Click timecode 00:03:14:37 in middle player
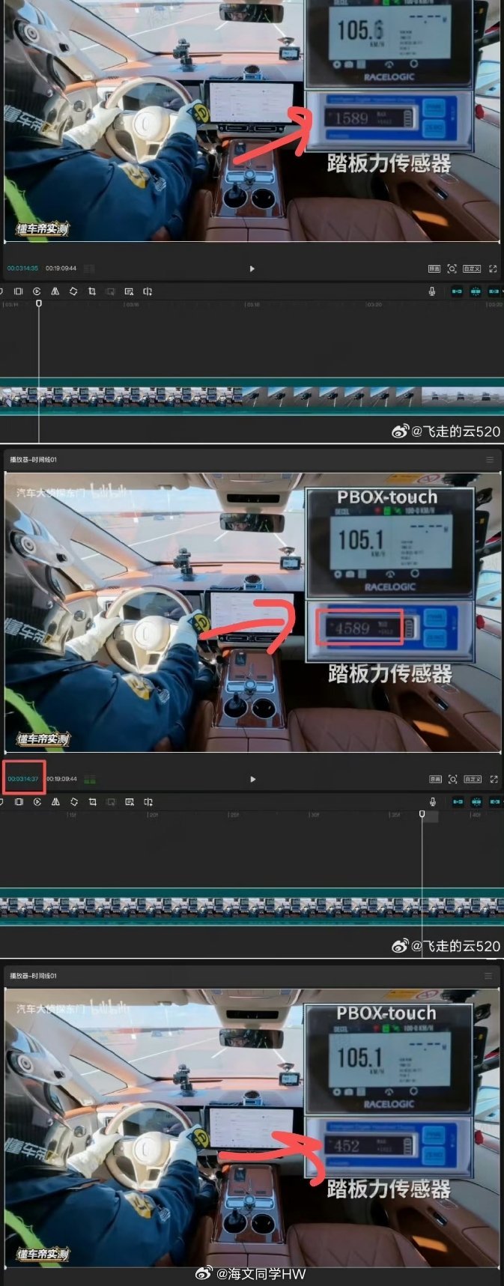The width and height of the screenshot is (504, 1286). pyautogui.click(x=23, y=779)
